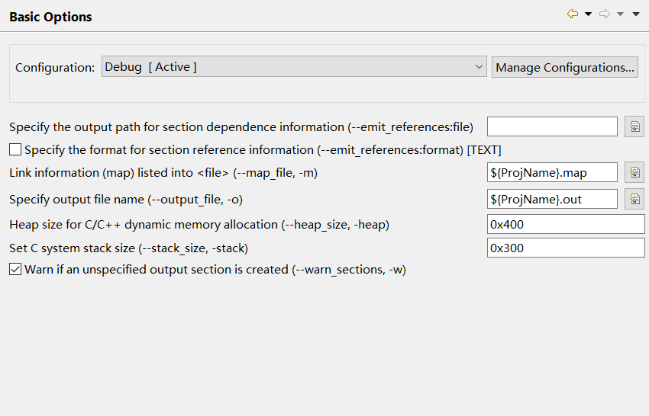The height and width of the screenshot is (416, 649).
Task: Click the ${ProjName}.out text field
Action: (552, 199)
